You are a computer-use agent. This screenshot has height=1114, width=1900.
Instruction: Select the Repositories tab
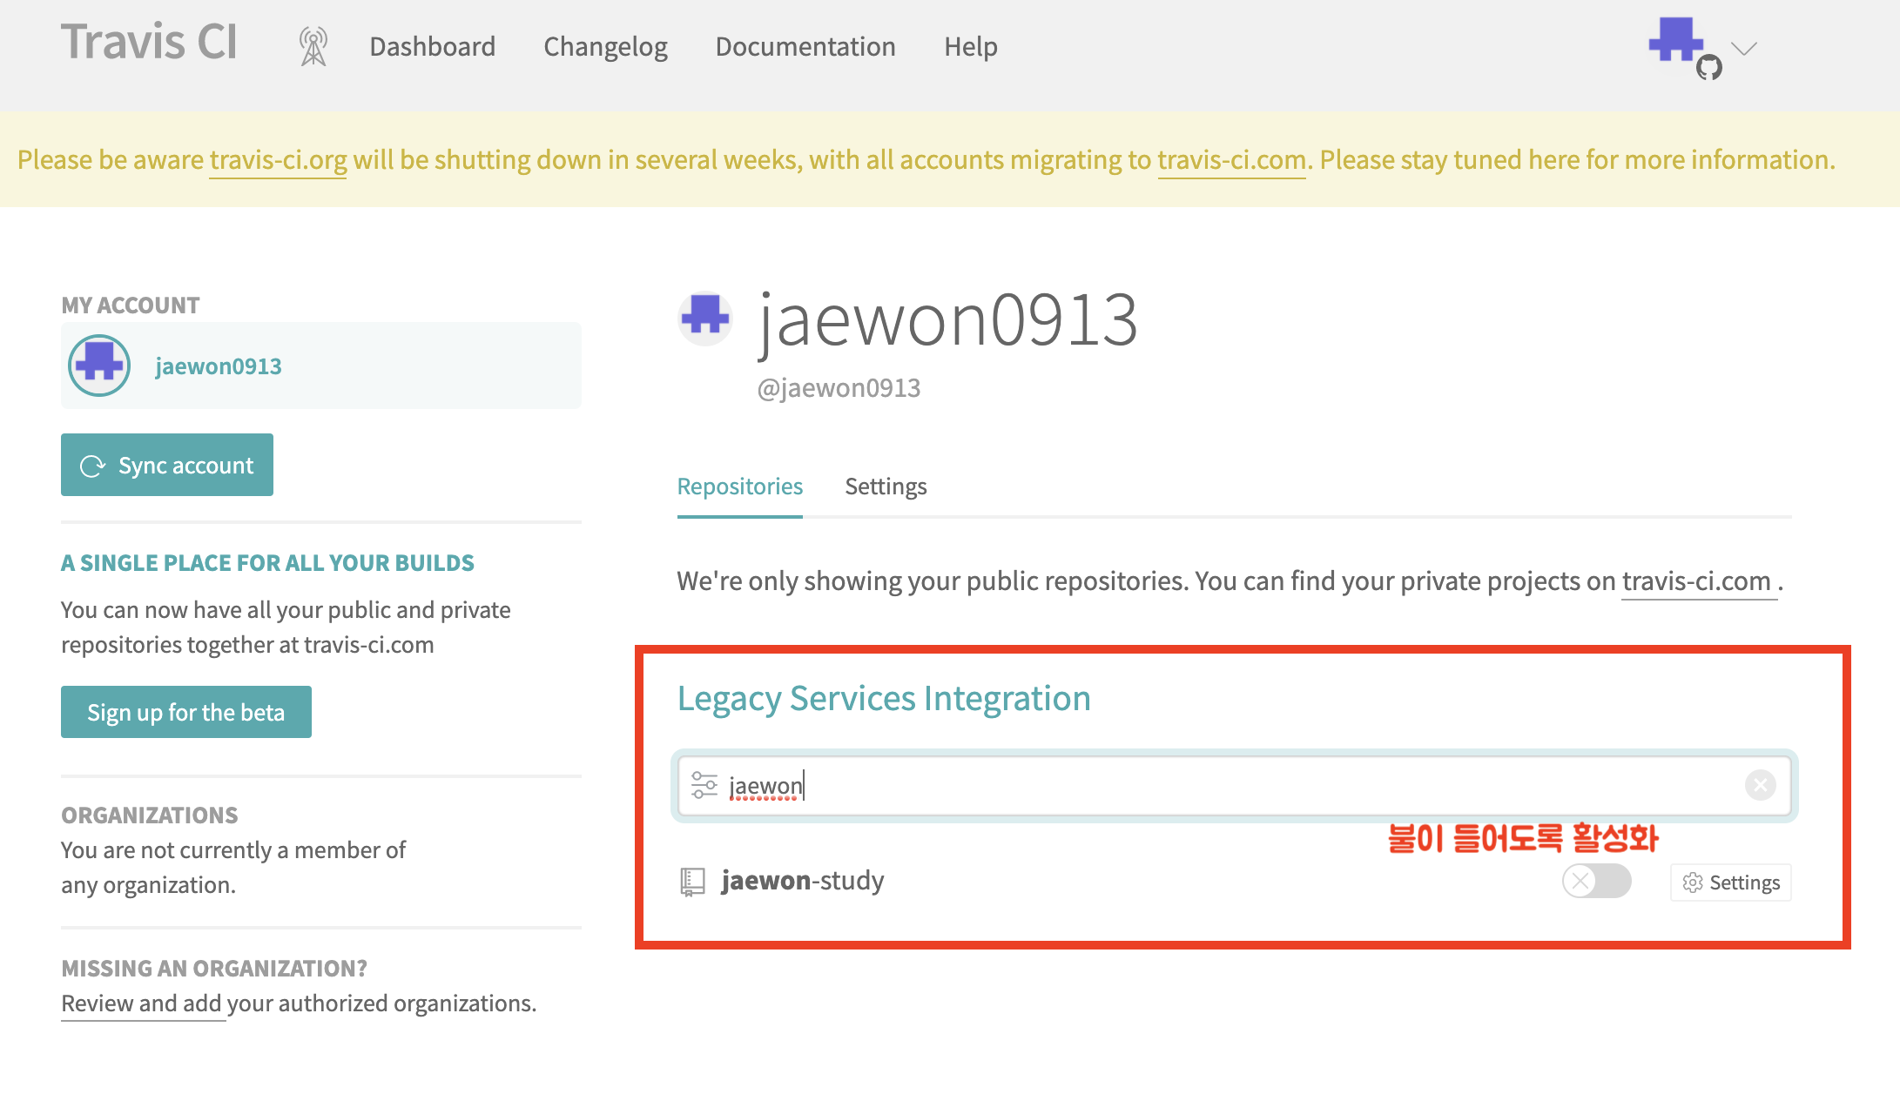click(x=739, y=486)
